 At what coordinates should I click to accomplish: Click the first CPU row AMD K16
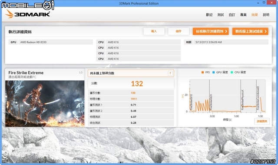pyautogui.click(x=143, y=42)
